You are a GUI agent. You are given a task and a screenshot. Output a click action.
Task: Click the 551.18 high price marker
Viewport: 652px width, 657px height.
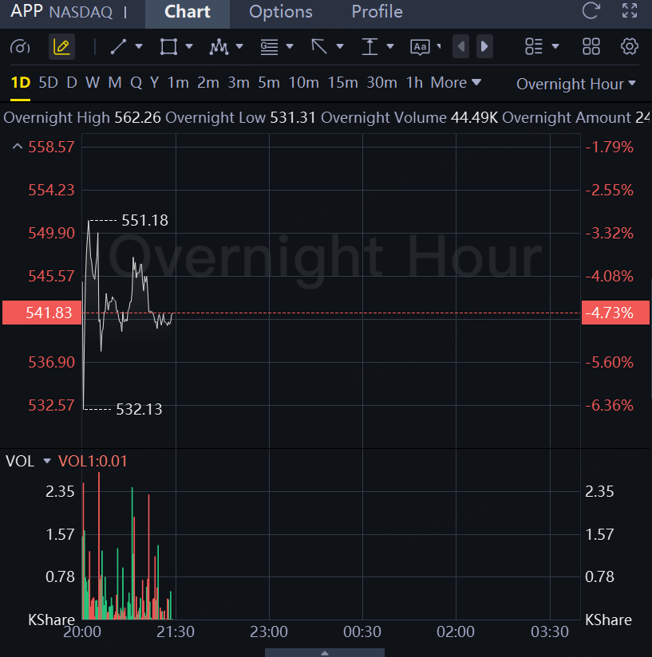pos(144,220)
